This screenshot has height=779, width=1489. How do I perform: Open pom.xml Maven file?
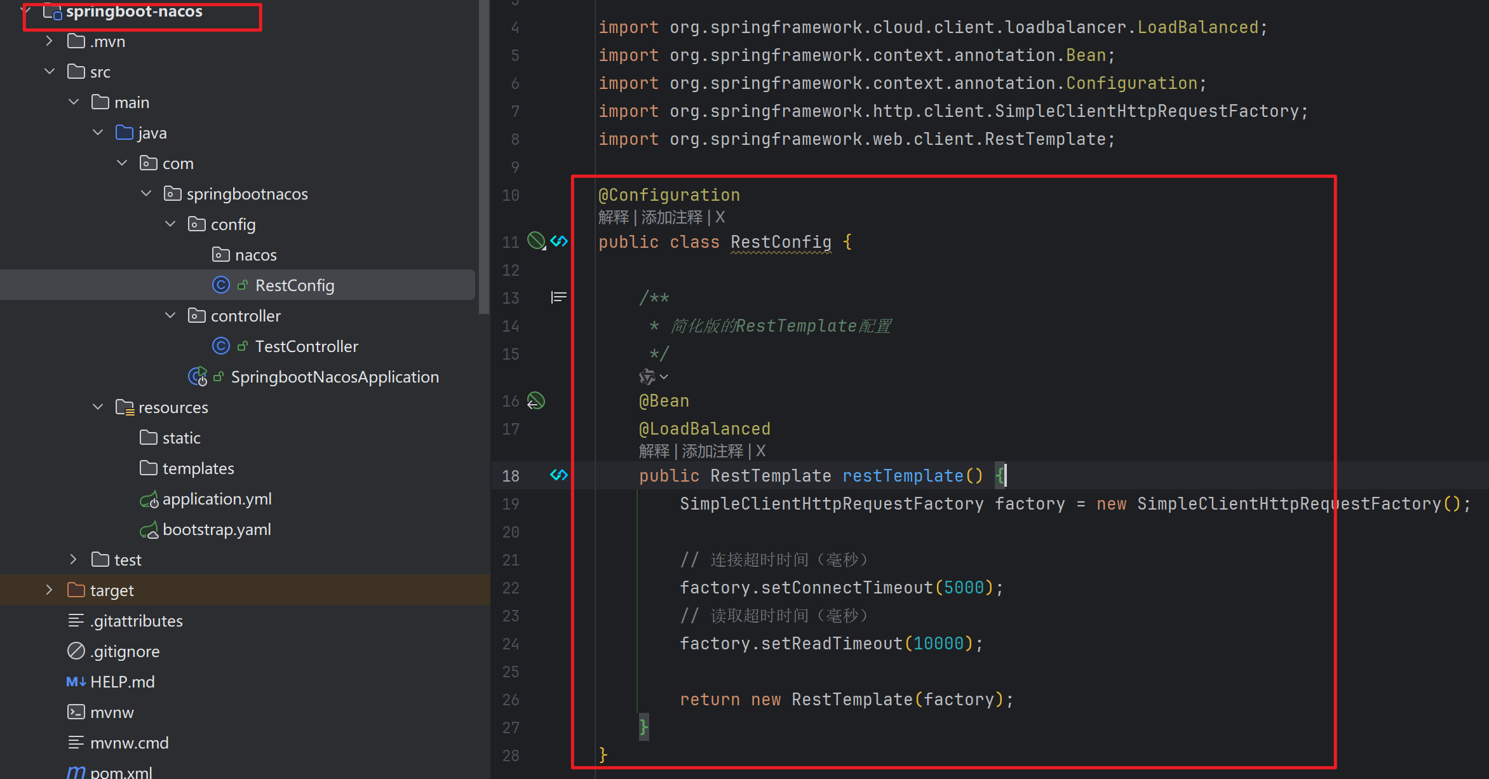(121, 772)
